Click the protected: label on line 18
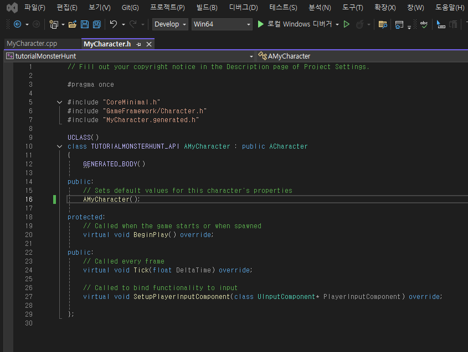This screenshot has height=352, width=468. 86,217
